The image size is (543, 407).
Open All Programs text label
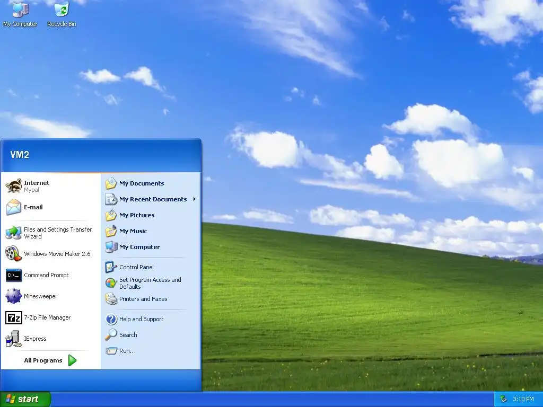pos(43,360)
